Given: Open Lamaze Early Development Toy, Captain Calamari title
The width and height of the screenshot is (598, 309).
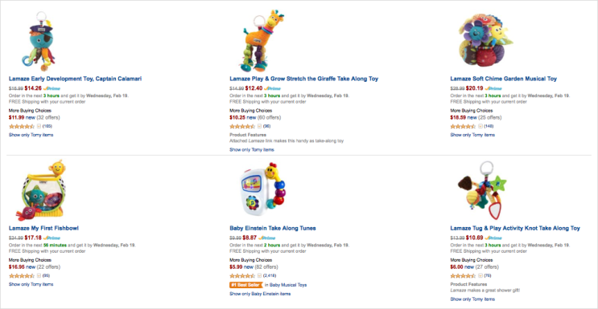Looking at the screenshot, I should pyautogui.click(x=75, y=79).
